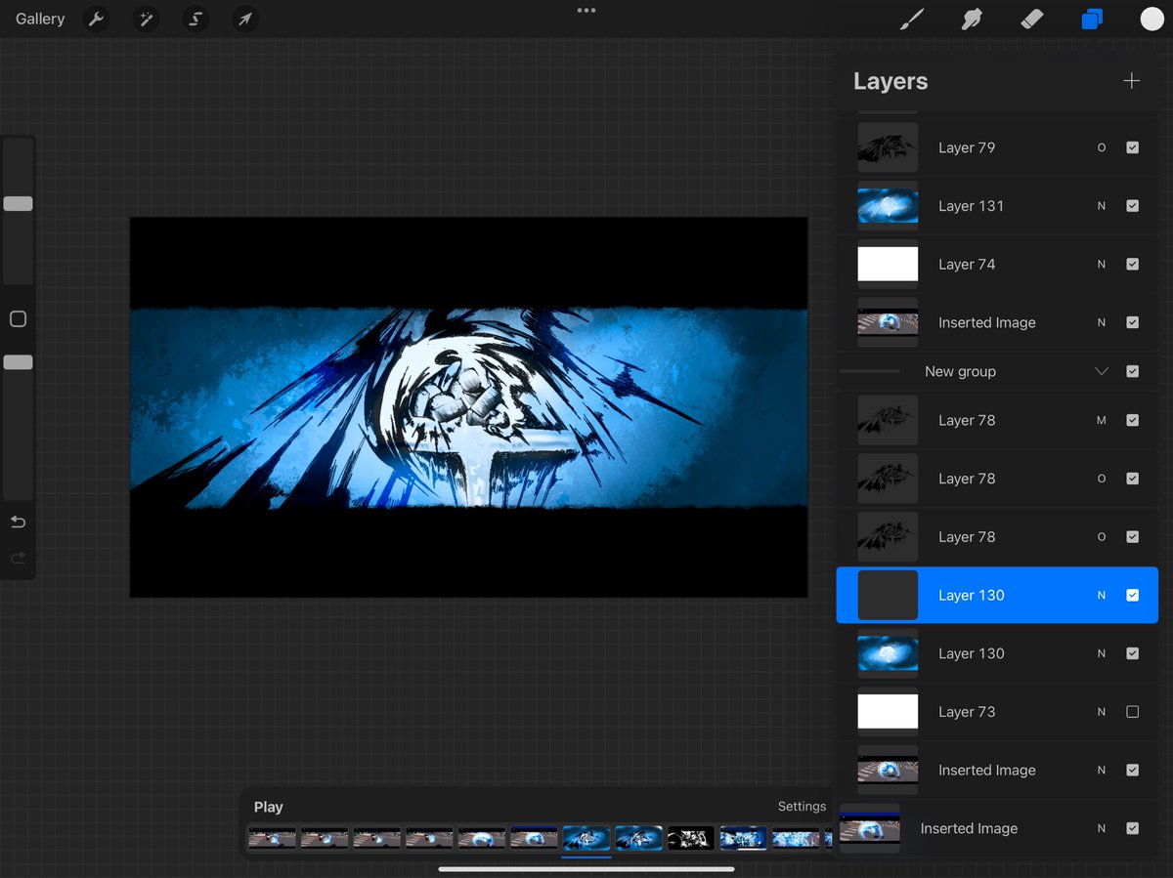Tap the Redo arrow in sidebar
Viewport: 1173px width, 878px height.
click(x=18, y=559)
